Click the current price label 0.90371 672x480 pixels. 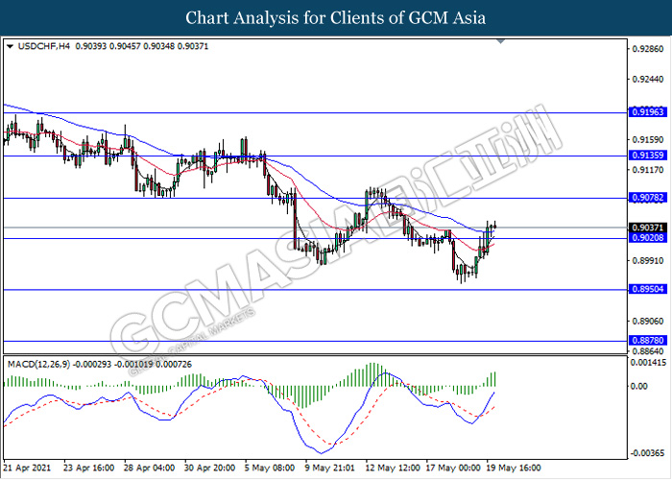click(x=648, y=228)
